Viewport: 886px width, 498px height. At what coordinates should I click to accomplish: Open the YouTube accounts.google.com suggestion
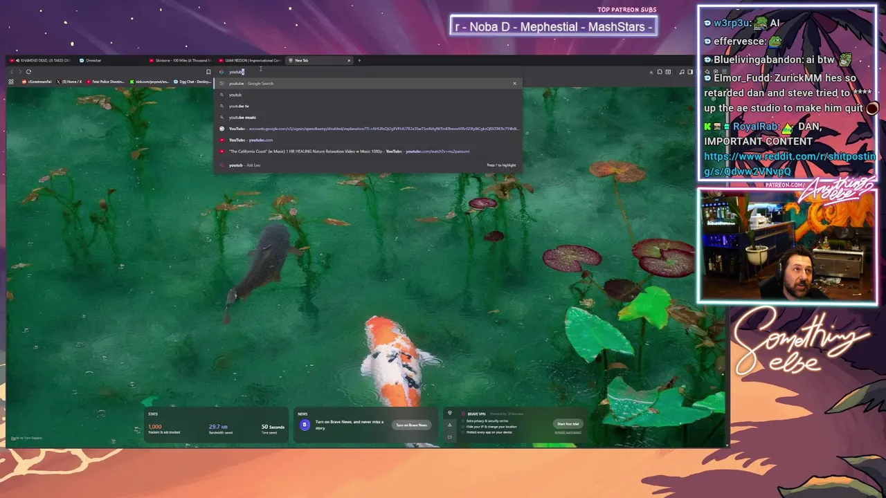tap(367, 129)
